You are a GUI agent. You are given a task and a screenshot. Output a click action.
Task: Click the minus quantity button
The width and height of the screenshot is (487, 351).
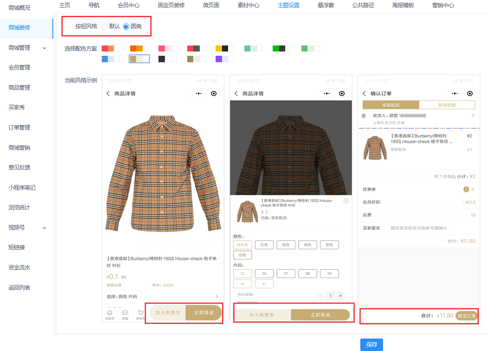pyautogui.click(x=320, y=296)
